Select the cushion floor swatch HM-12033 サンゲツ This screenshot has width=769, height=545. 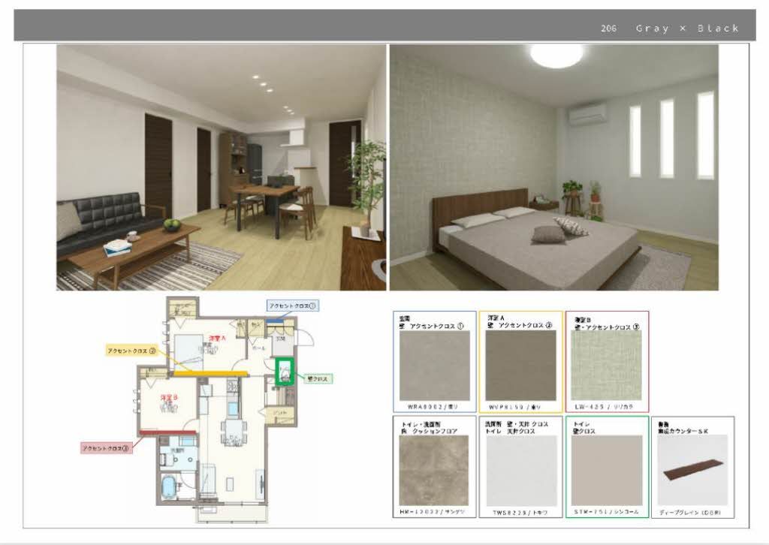coord(433,469)
